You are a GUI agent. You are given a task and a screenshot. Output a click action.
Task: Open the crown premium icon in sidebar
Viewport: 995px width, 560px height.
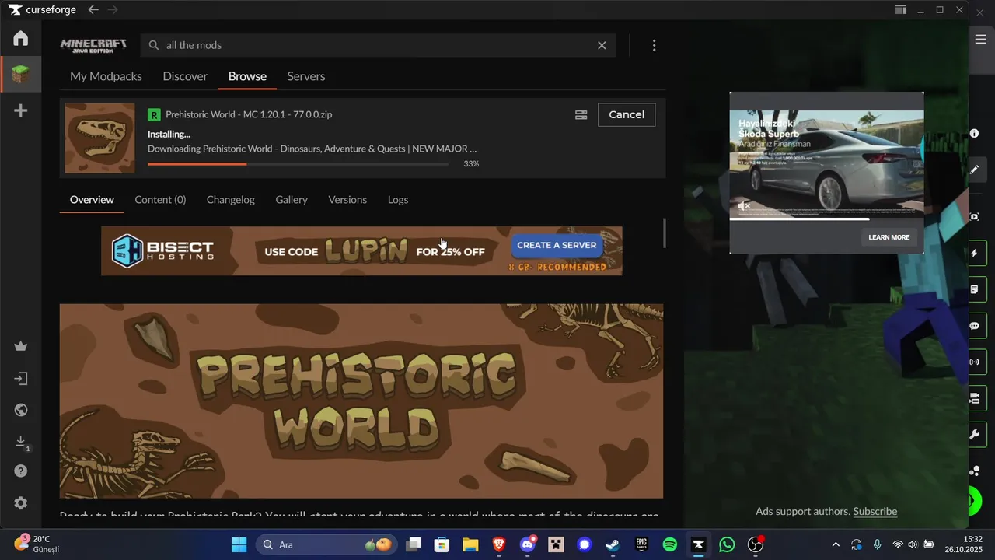click(21, 346)
